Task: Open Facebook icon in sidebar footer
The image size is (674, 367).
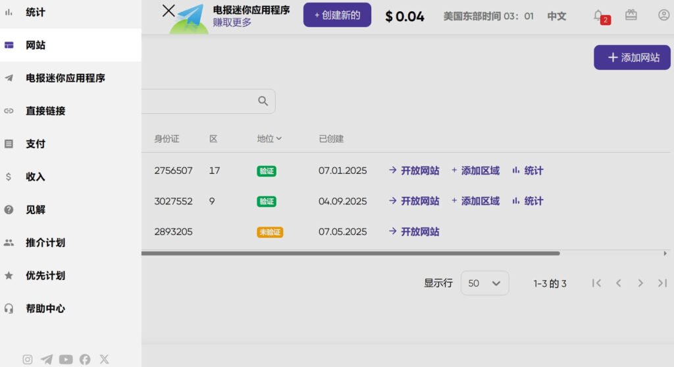Action: tap(85, 359)
